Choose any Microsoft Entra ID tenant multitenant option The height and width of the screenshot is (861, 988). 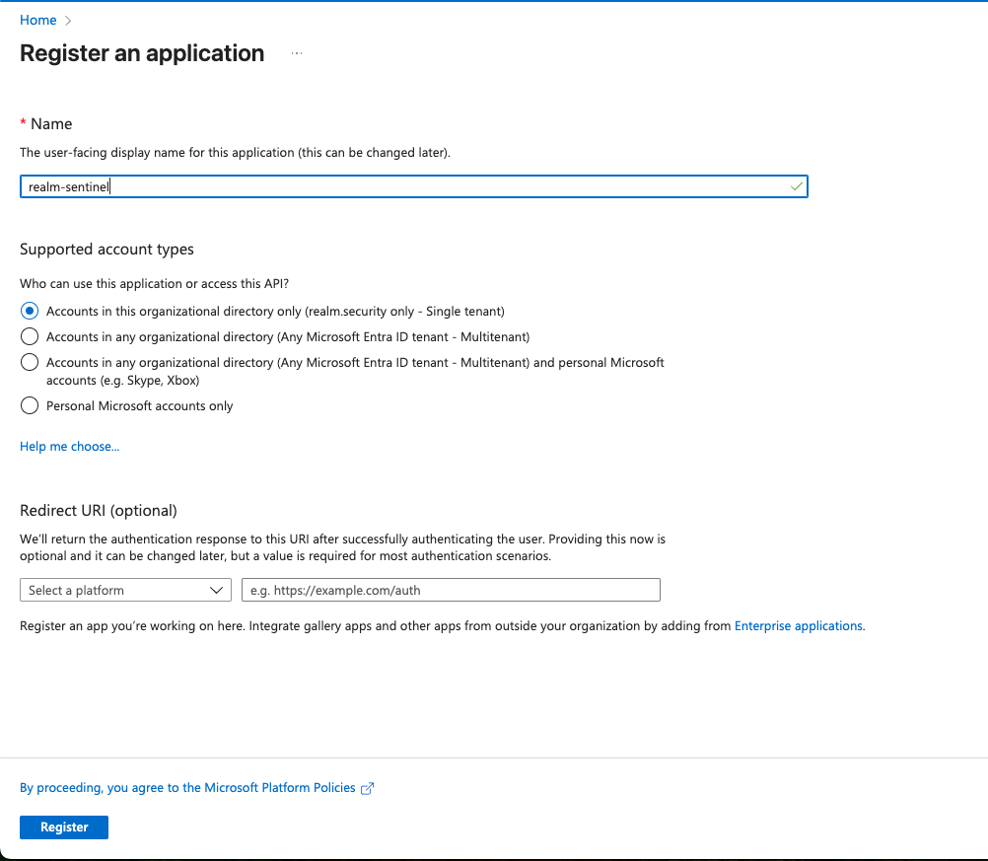[x=30, y=336]
